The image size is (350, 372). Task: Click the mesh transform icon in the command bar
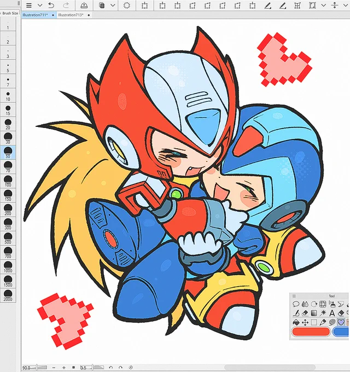297,5
